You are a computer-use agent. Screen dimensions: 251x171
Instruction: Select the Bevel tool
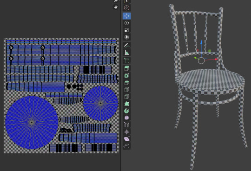126,83
